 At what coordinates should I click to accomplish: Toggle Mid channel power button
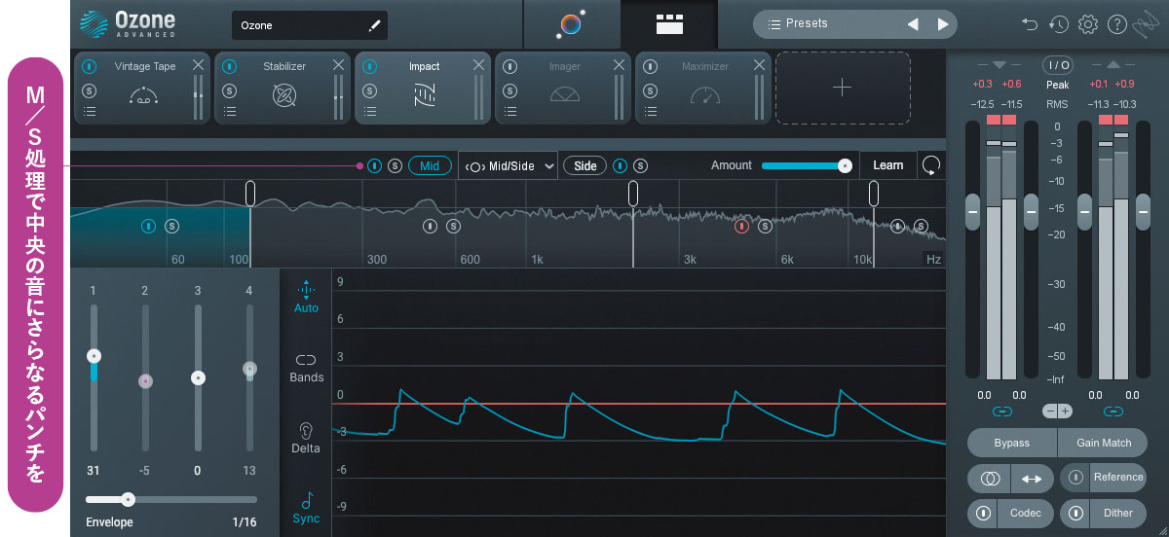(374, 165)
